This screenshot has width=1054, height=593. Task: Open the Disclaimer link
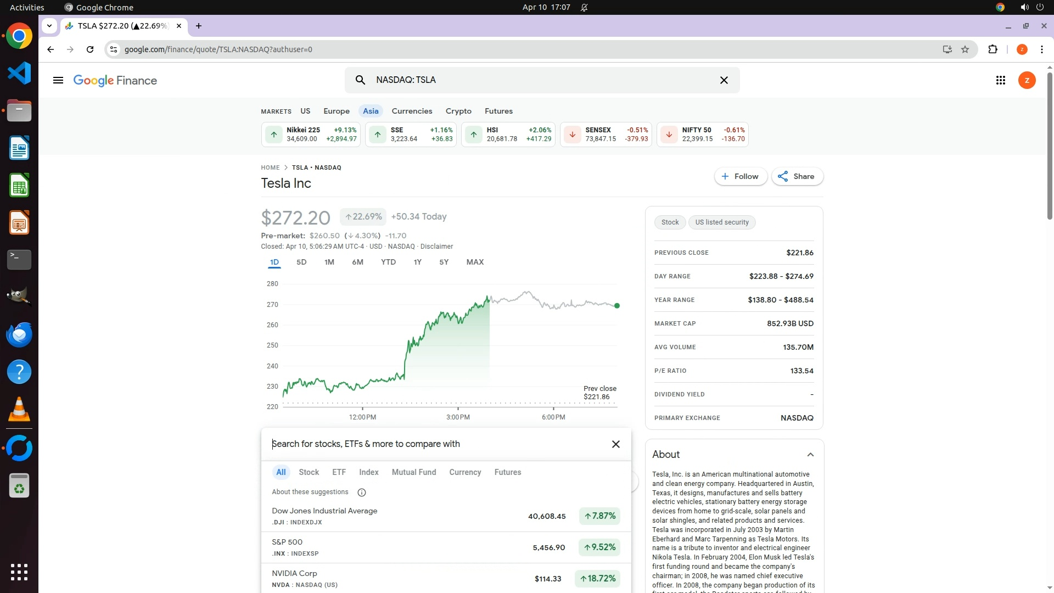(x=436, y=247)
